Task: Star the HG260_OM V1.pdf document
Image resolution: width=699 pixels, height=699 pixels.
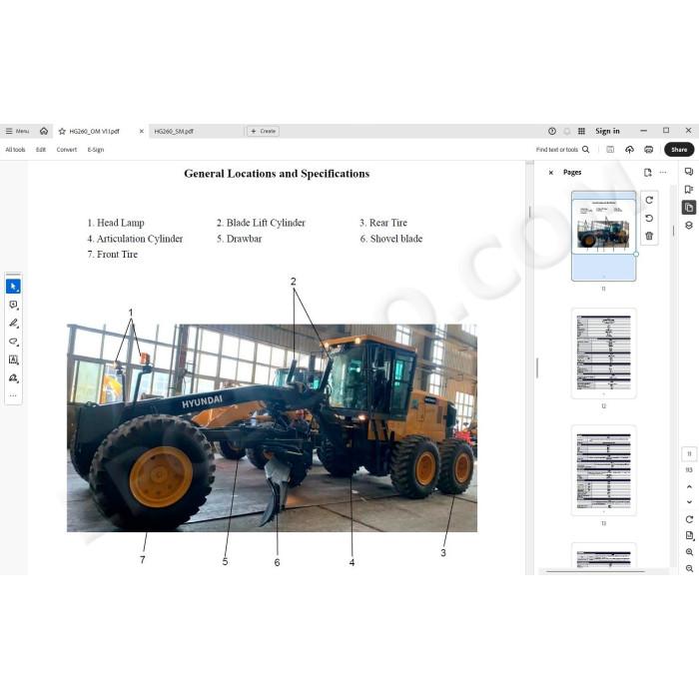Action: click(62, 131)
